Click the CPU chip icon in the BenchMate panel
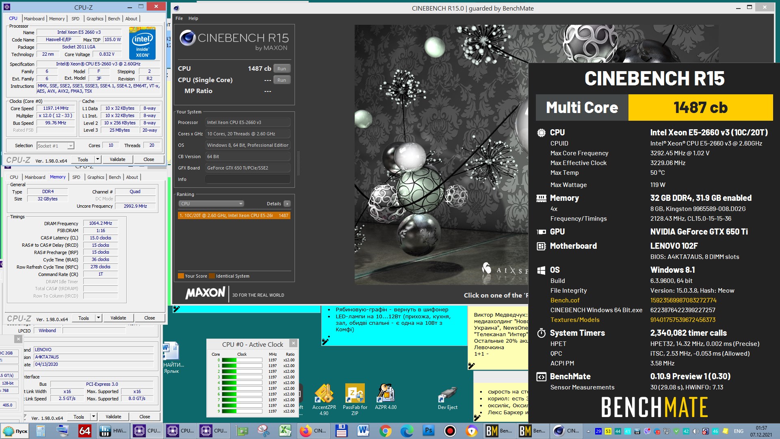 coord(541,133)
